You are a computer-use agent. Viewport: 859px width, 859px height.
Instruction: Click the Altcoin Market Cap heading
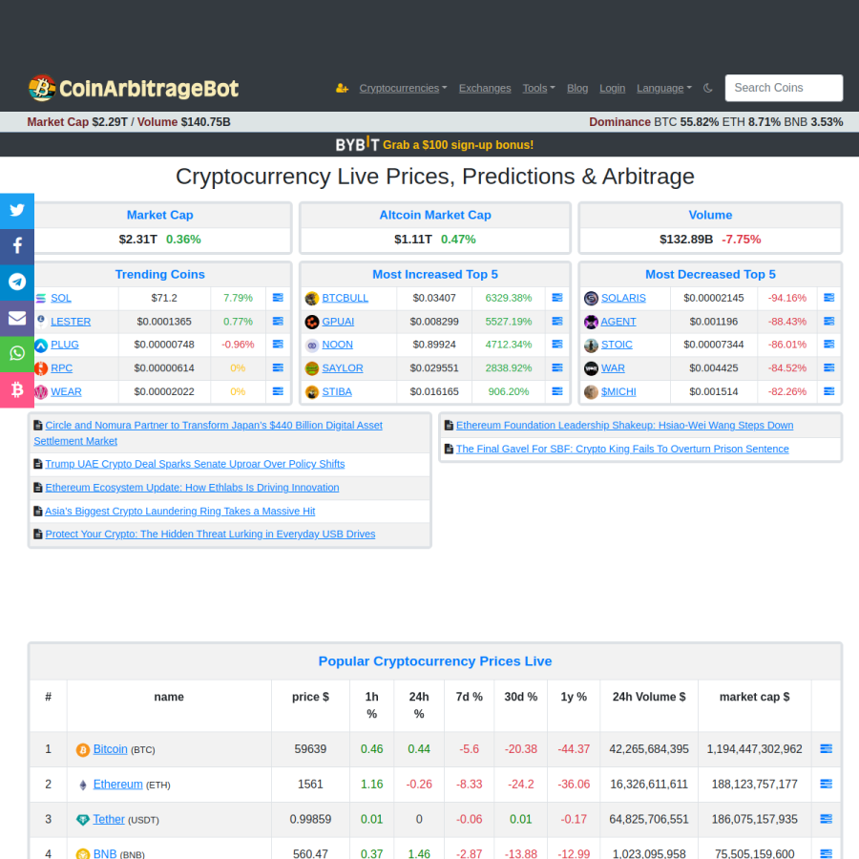pyautogui.click(x=435, y=216)
